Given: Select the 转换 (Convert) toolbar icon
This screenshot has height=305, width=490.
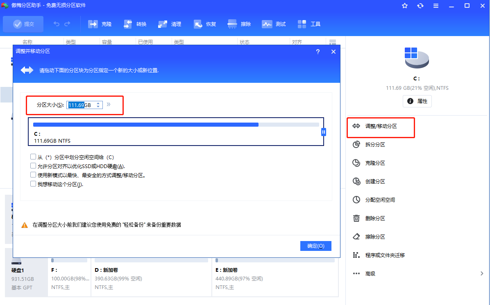Looking at the screenshot, I should click(135, 24).
